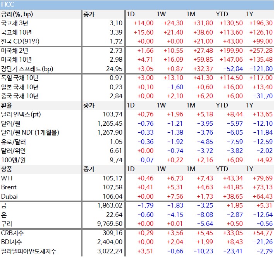The height and width of the screenshot is (258, 275).
Task: Select the 국고채 3년 row label
Action: tap(14, 23)
